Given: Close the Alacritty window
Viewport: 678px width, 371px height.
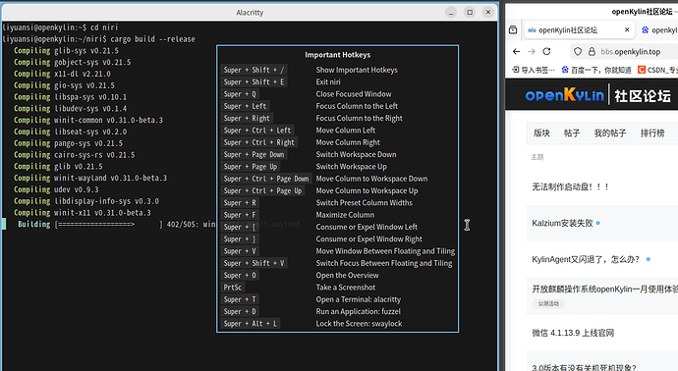Looking at the screenshot, I should tap(488, 12).
